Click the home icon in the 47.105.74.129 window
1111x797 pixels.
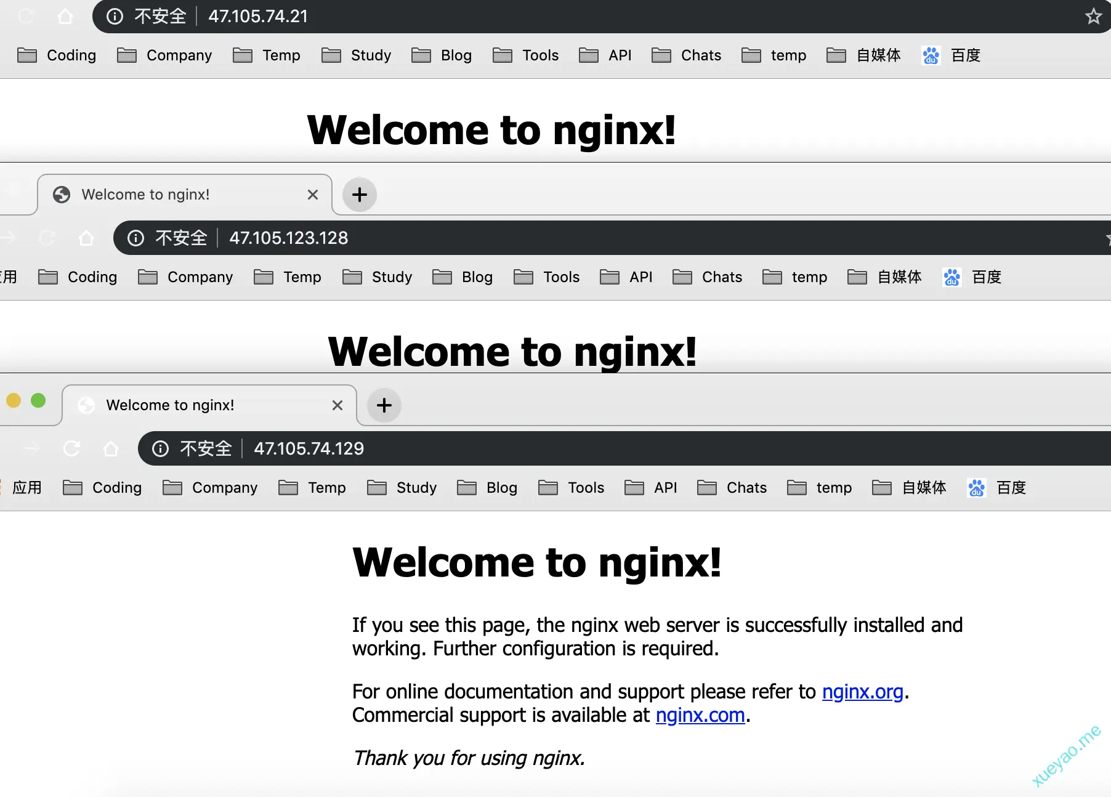111,449
